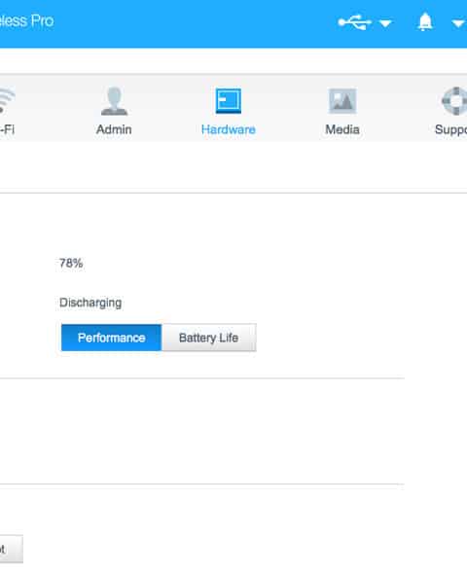Open the notifications bell icon
467x573 pixels.
tap(425, 22)
